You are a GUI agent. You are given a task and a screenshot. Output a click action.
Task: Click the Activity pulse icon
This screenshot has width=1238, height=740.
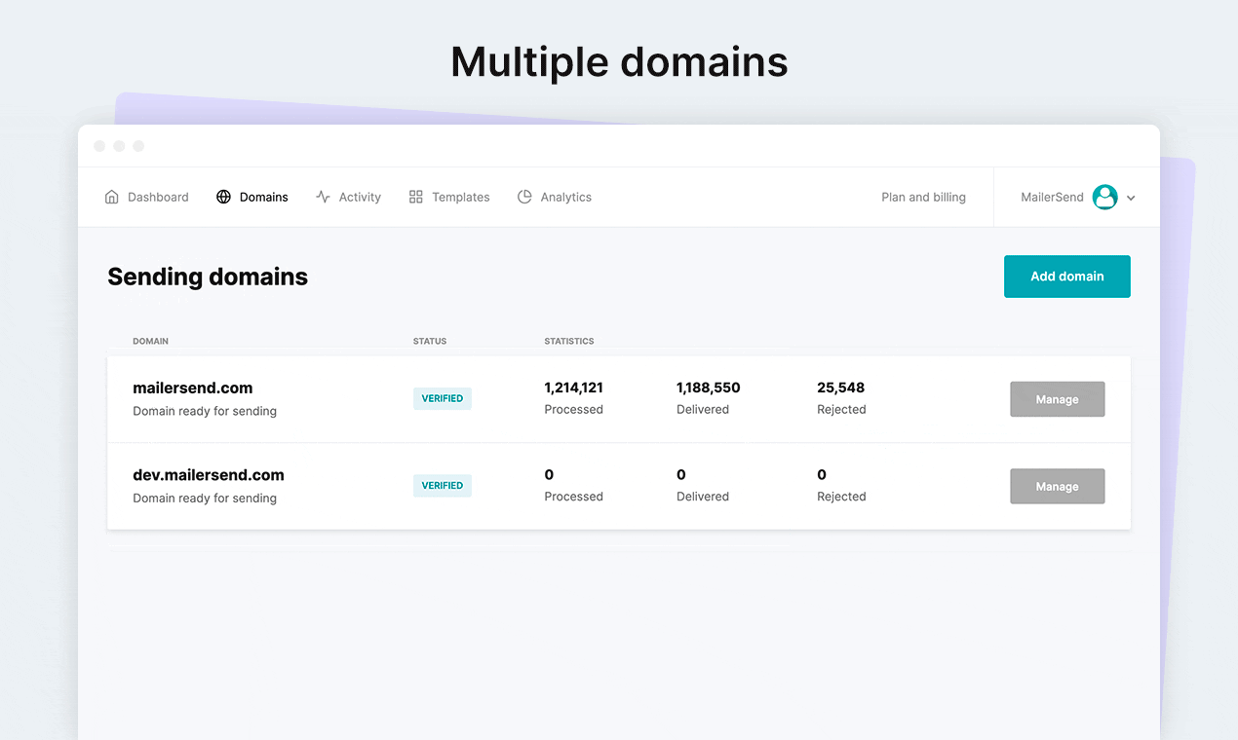point(323,197)
